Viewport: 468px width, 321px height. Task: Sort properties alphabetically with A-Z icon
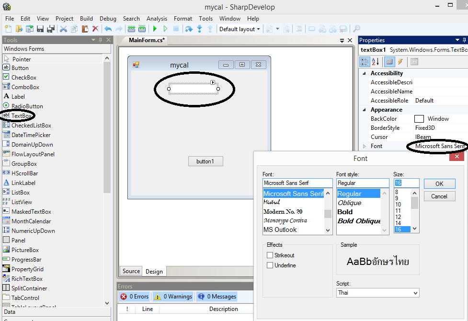click(x=376, y=62)
